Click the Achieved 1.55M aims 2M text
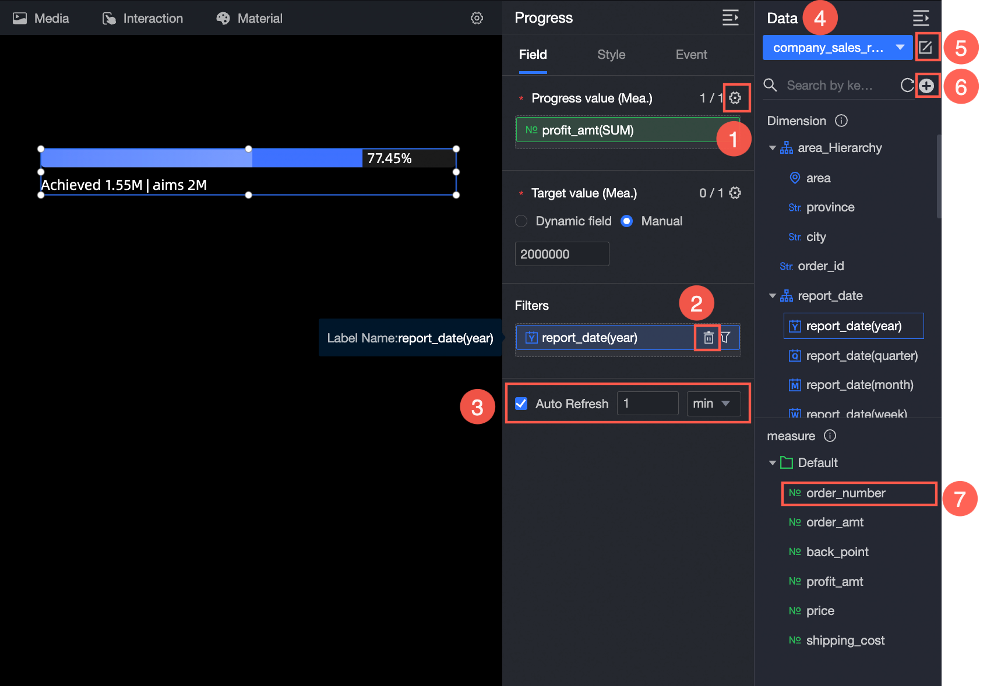Screen dimensions: 1001x686 [124, 185]
